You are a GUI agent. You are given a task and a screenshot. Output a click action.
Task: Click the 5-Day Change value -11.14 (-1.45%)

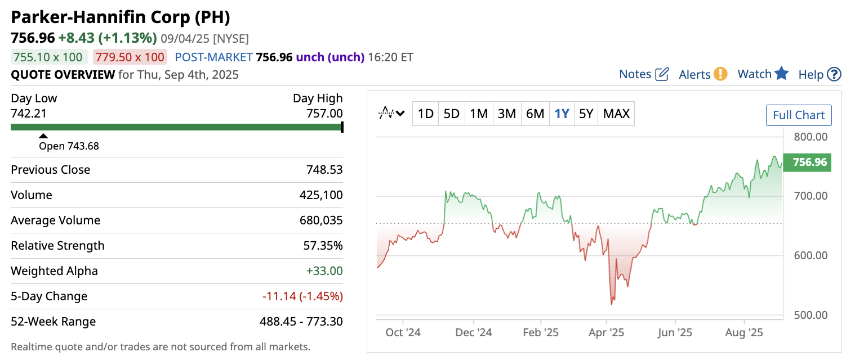302,296
